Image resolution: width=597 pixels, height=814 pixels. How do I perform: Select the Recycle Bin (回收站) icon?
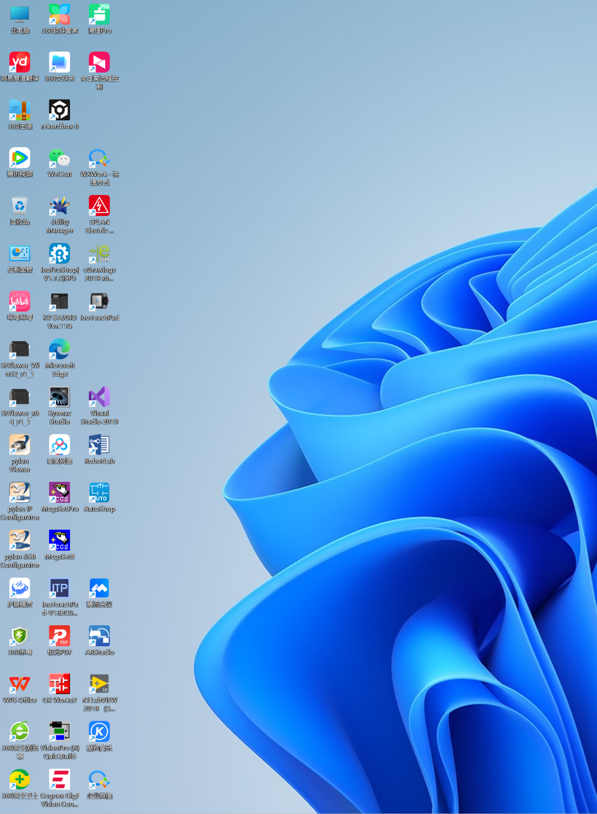click(x=20, y=206)
